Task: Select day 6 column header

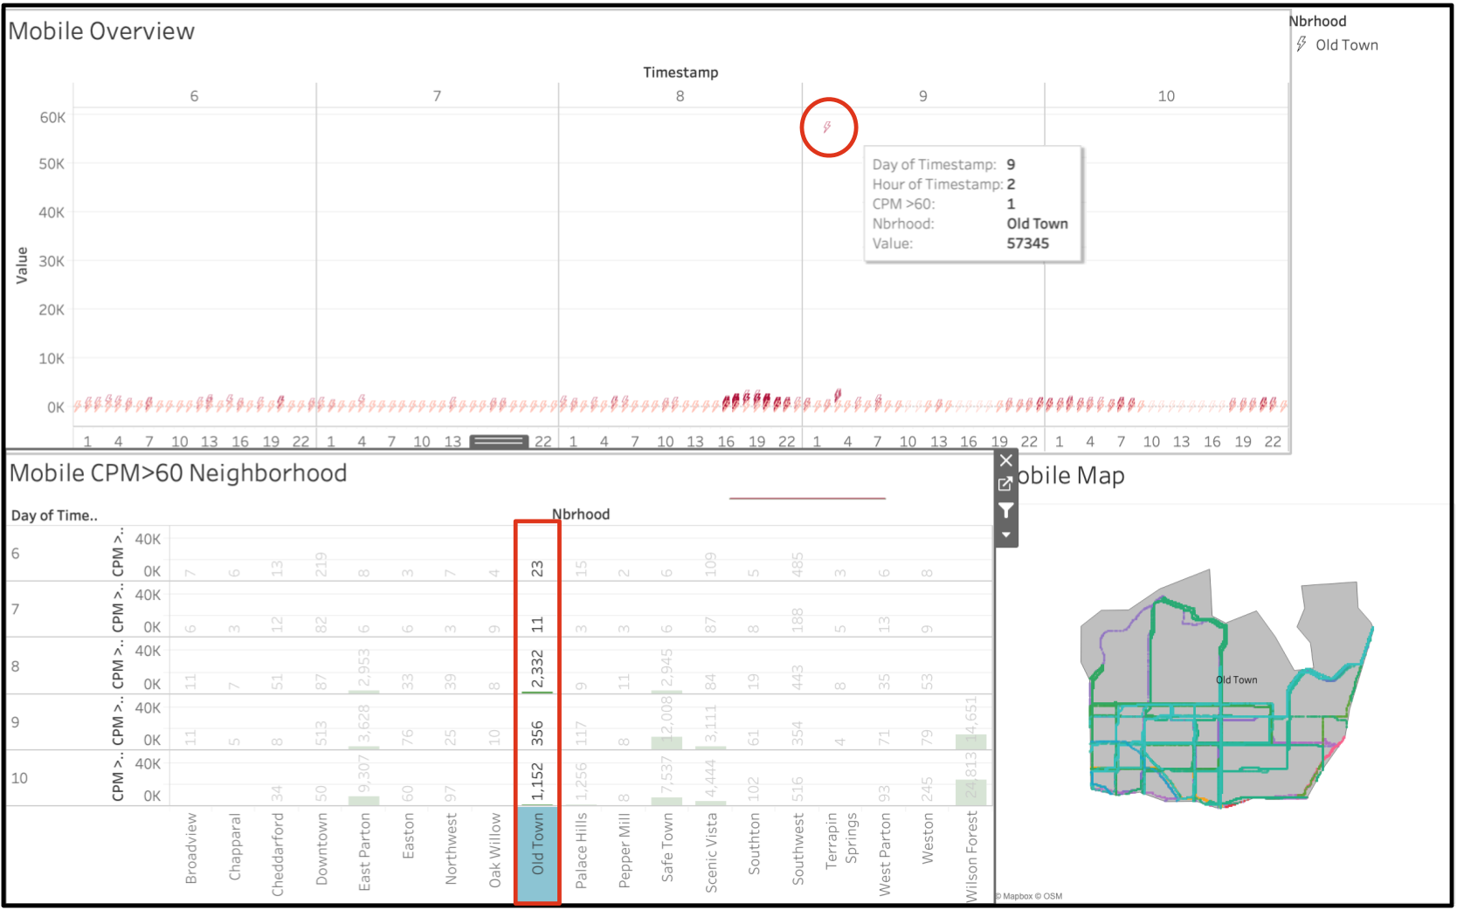Action: [194, 96]
